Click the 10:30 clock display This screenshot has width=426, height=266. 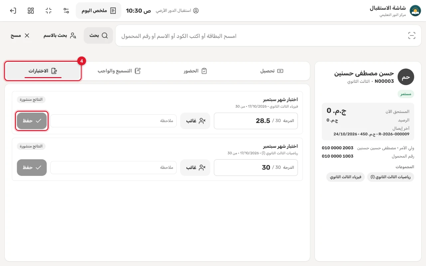coord(138,11)
